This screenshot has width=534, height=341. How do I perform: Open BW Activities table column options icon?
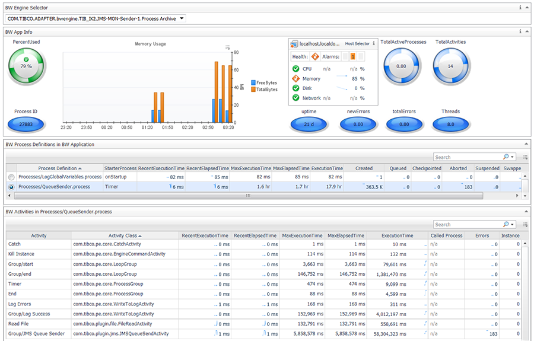[x=526, y=225]
